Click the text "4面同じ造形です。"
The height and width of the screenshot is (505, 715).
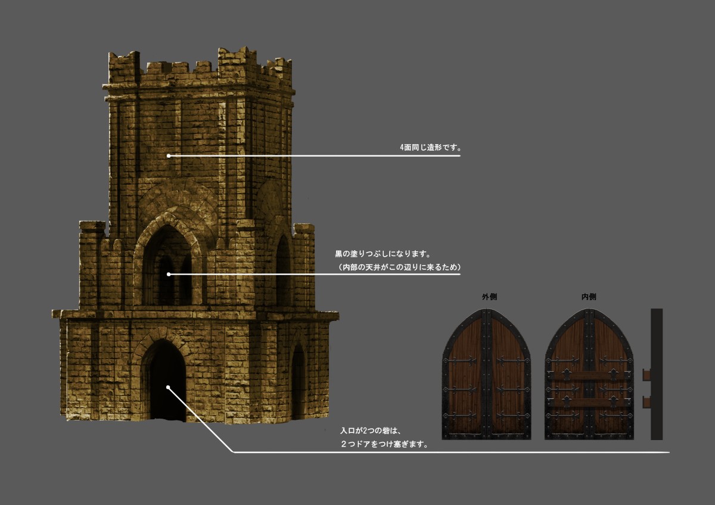tap(430, 147)
